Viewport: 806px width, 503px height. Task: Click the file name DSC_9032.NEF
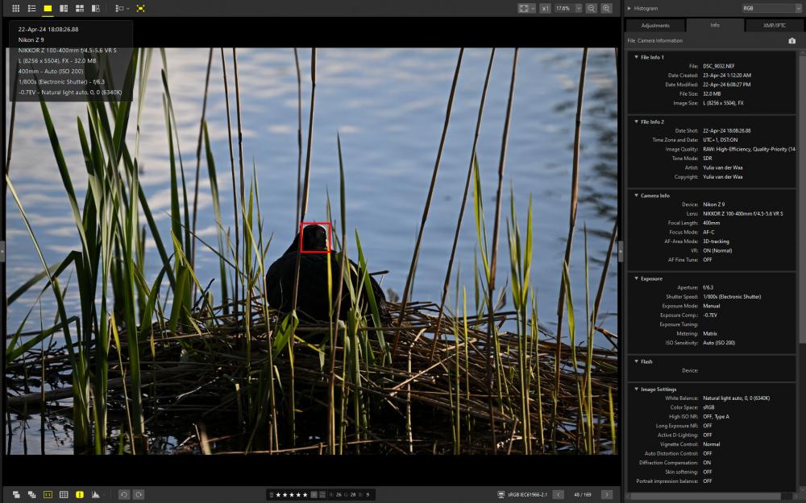(719, 66)
